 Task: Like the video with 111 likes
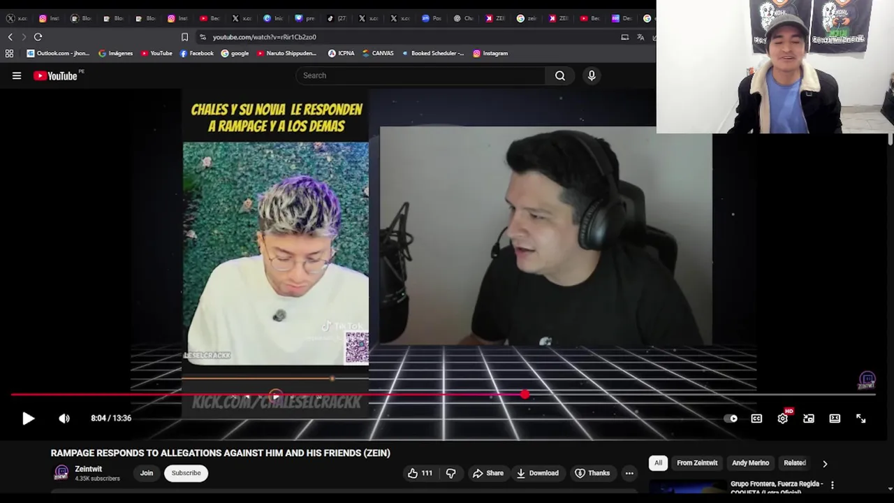pos(420,473)
